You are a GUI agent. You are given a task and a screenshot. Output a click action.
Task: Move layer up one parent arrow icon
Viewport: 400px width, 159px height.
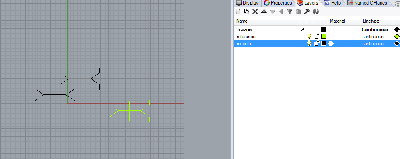point(281,12)
